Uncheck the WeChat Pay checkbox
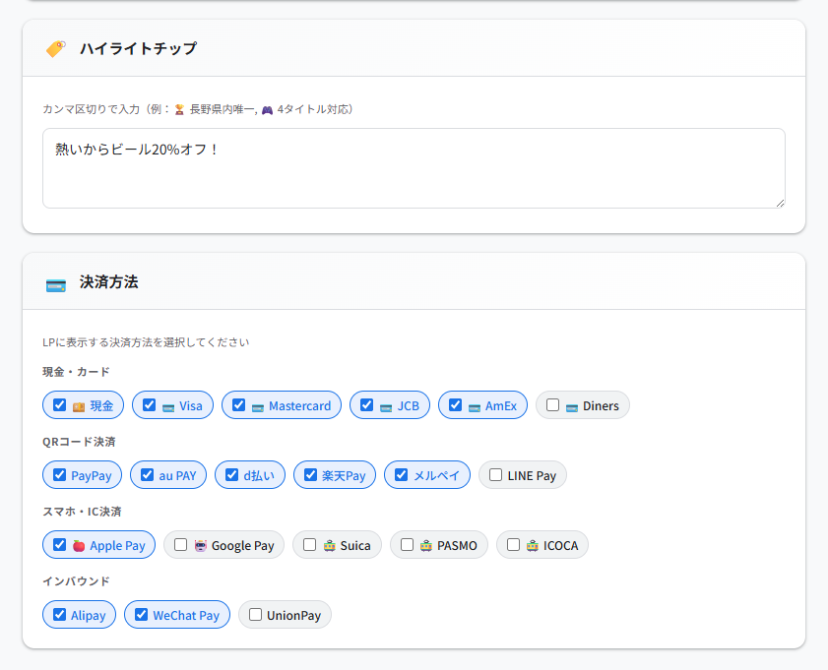Viewport: 828px width, 670px height. [141, 615]
